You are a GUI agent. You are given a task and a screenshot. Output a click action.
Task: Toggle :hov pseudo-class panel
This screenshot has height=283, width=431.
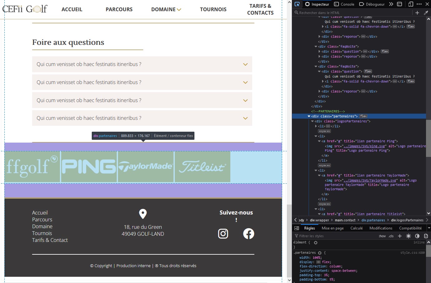(x=382, y=236)
